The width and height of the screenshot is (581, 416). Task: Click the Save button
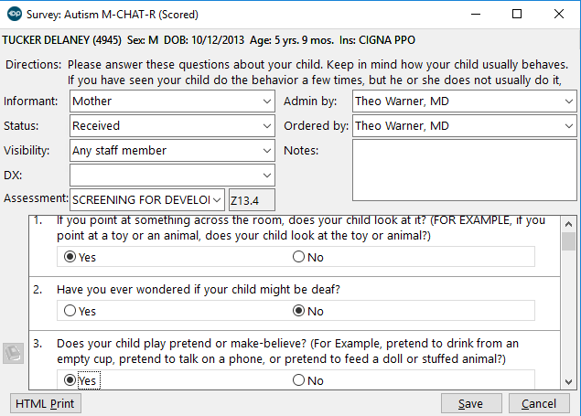(470, 404)
